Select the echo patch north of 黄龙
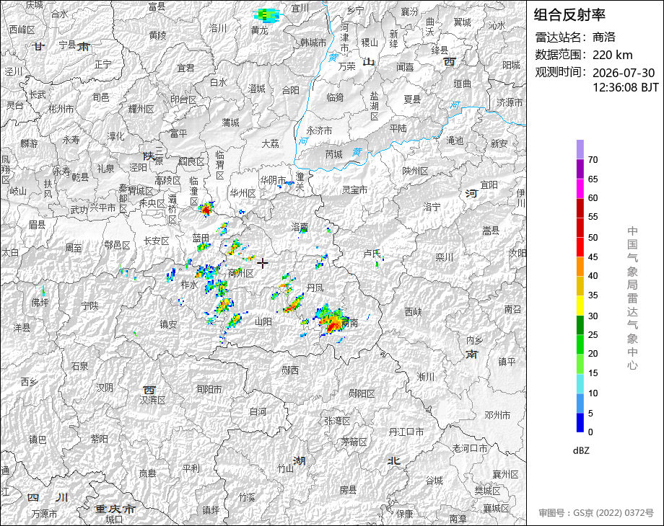Viewport: 664px width, 526px height. coord(267,15)
